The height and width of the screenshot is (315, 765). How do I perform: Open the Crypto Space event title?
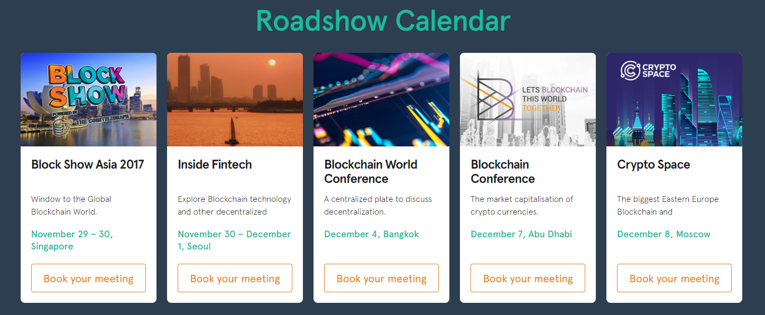point(653,165)
